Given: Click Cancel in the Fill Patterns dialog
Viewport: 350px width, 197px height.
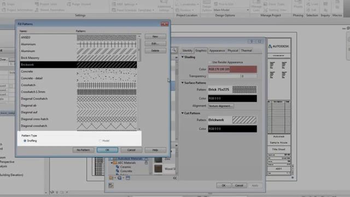Looking at the screenshot, I should [131, 150].
